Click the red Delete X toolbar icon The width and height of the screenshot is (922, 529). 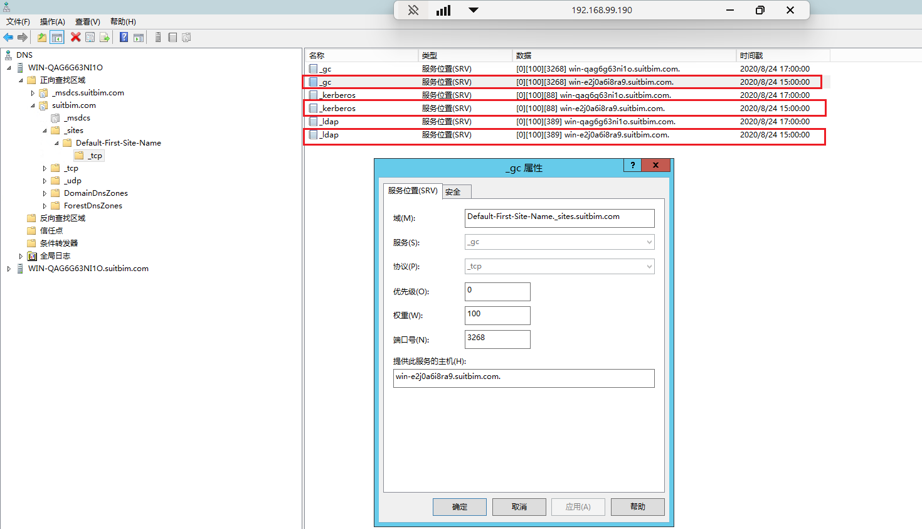[x=75, y=38]
